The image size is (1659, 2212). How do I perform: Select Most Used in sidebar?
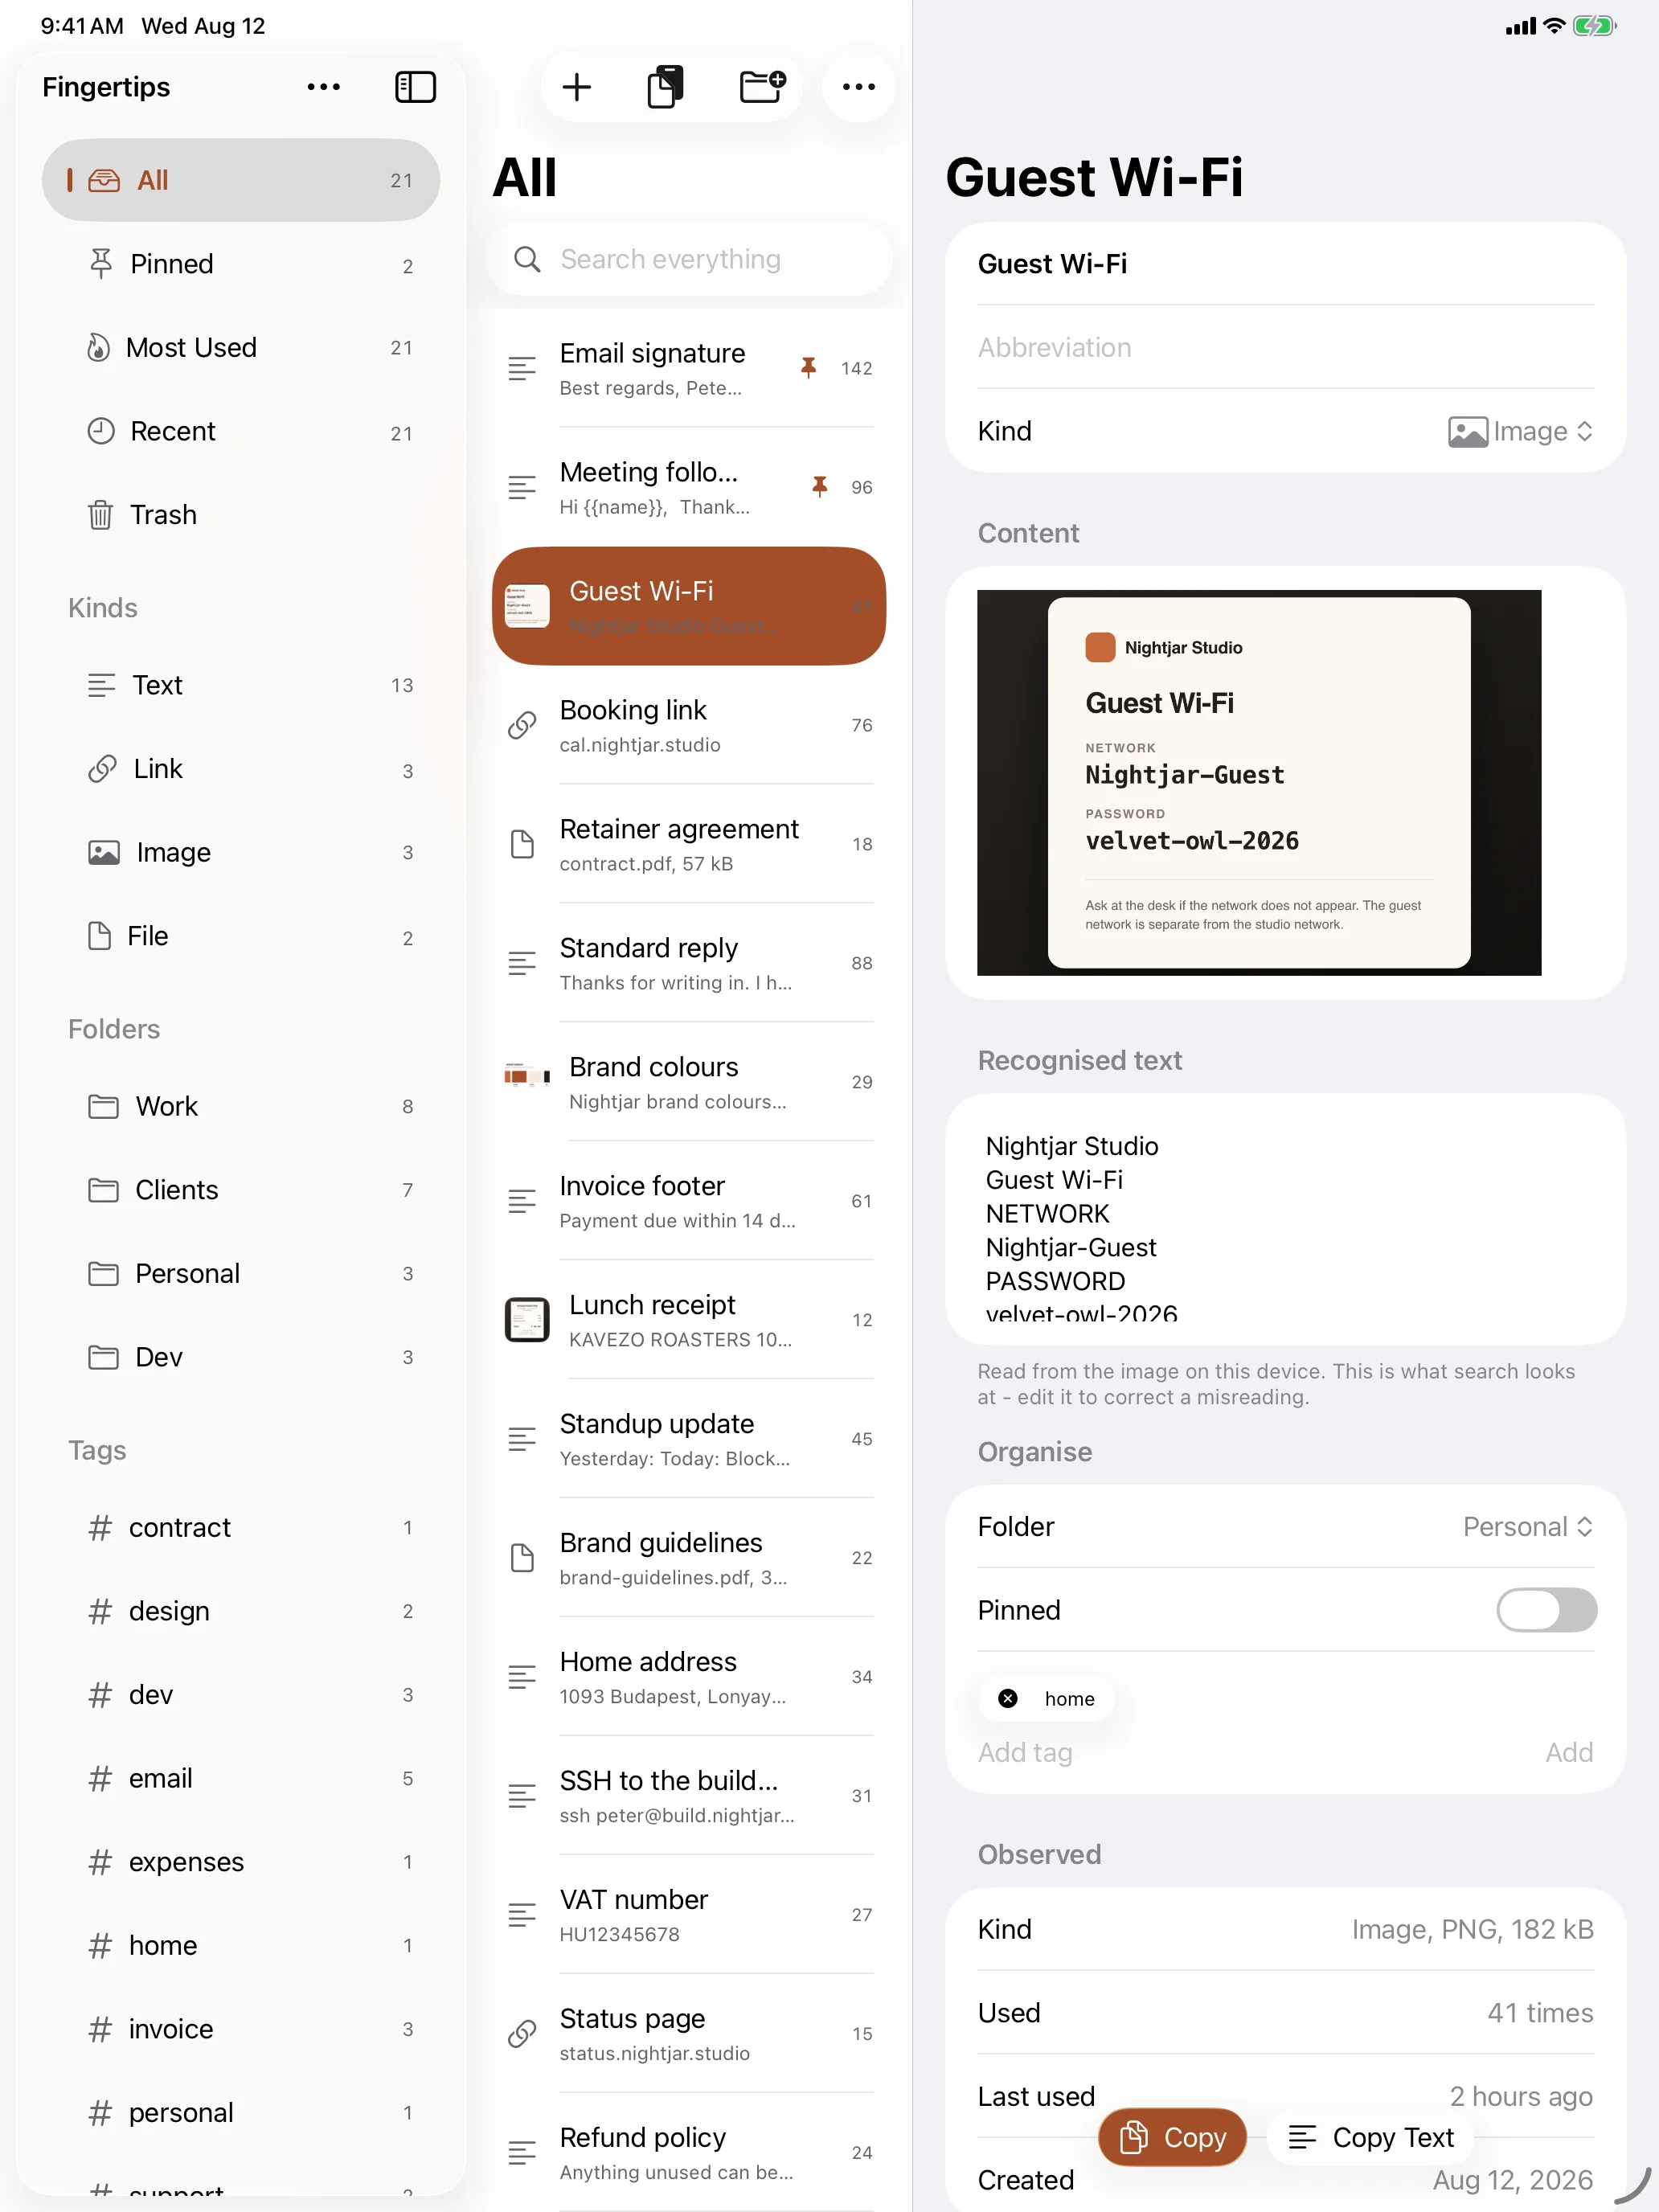[x=240, y=348]
